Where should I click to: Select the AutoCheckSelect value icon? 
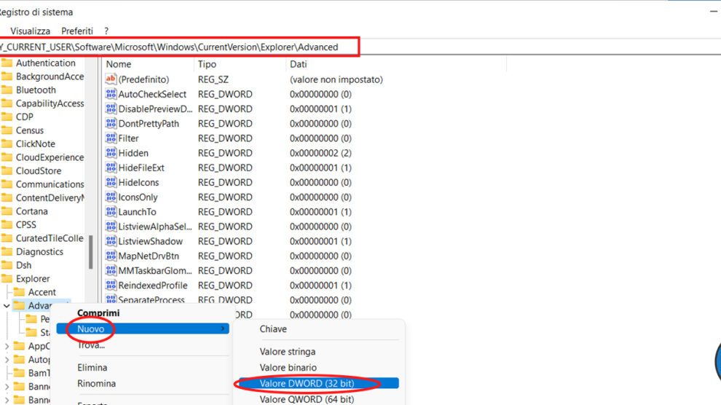coord(111,94)
